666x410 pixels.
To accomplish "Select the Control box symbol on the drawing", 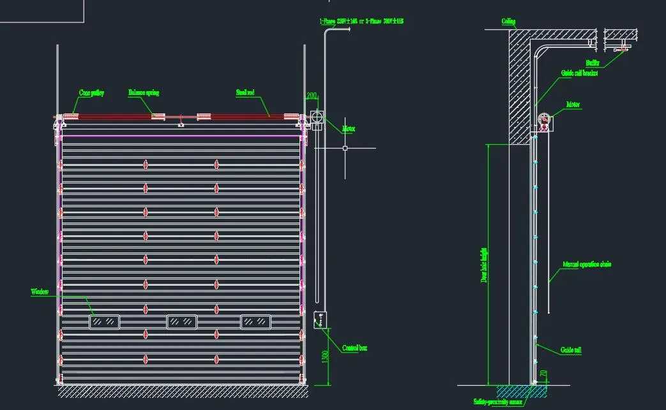I will coord(321,321).
